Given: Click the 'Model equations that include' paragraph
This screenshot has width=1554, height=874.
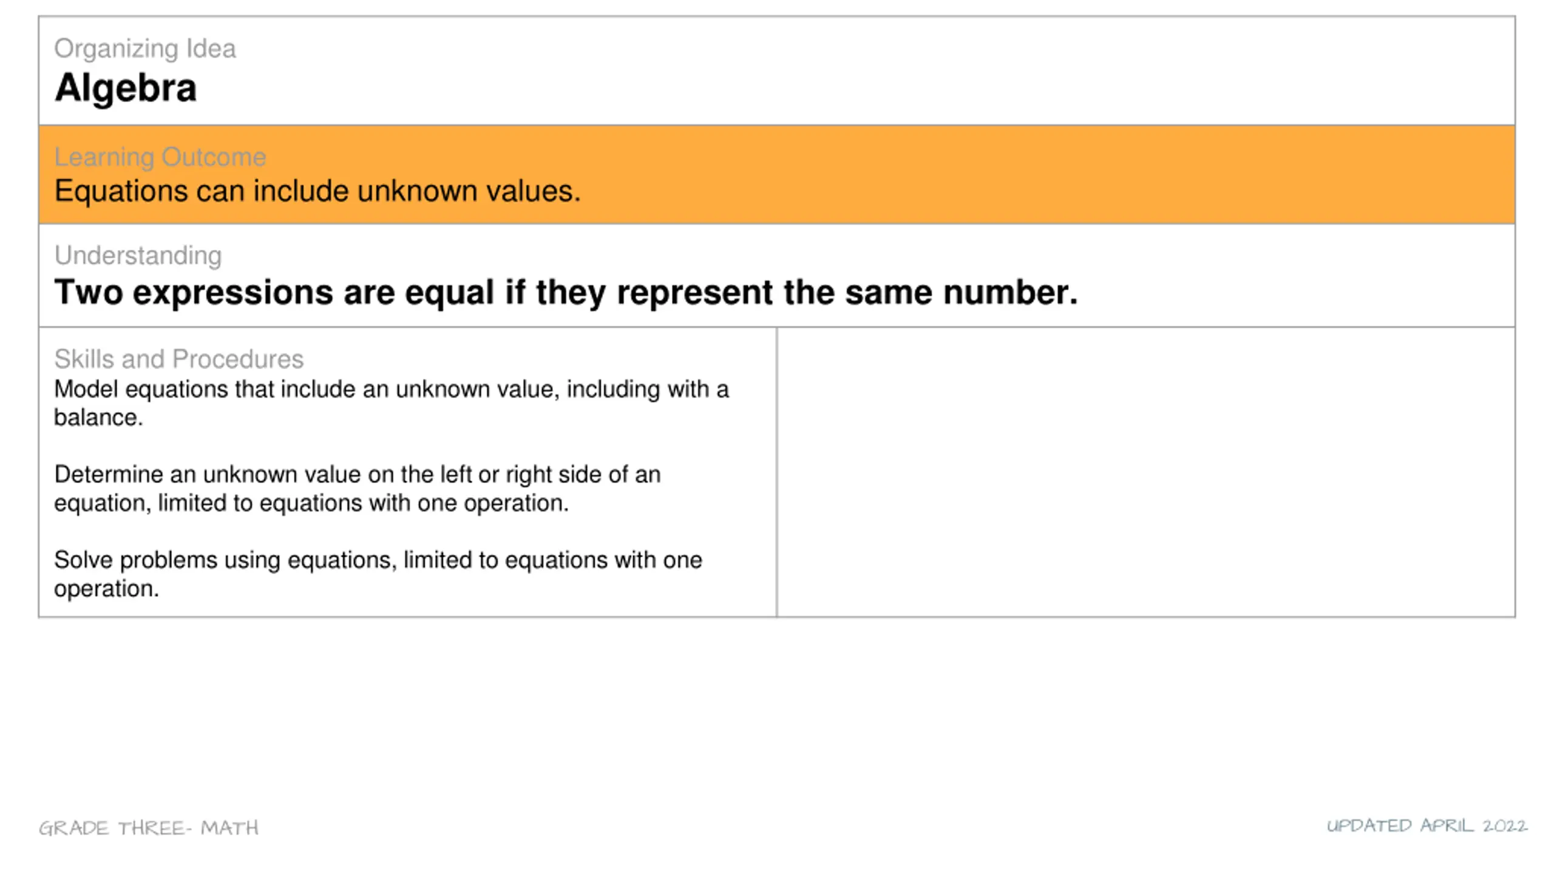Looking at the screenshot, I should pos(392,403).
